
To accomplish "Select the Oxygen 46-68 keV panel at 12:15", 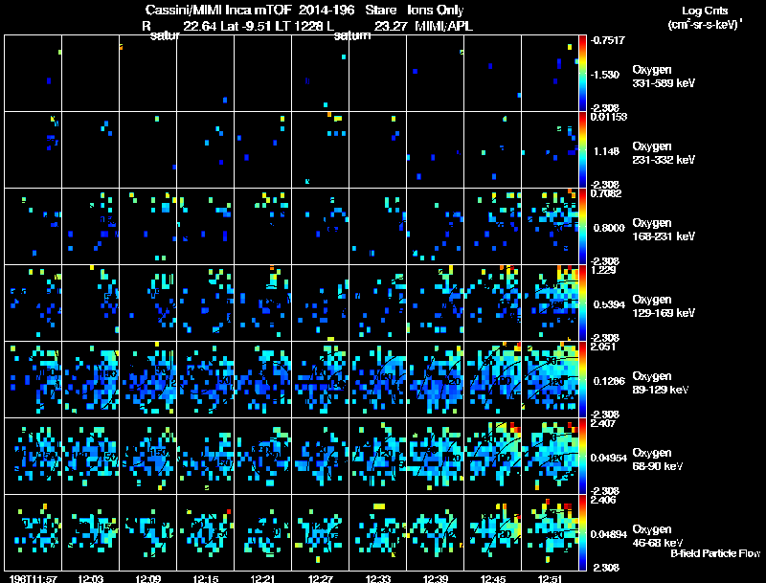I will [206, 532].
